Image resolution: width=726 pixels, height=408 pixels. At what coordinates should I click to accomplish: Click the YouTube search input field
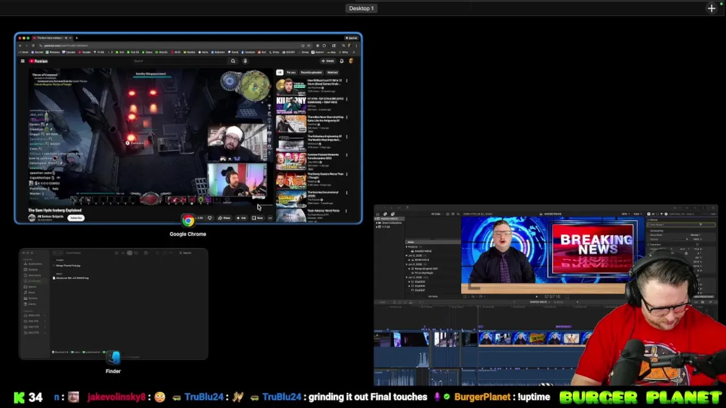coord(180,61)
